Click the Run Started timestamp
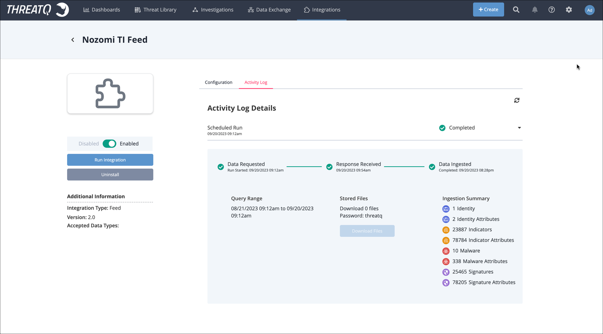This screenshot has width=603, height=334. click(x=256, y=170)
